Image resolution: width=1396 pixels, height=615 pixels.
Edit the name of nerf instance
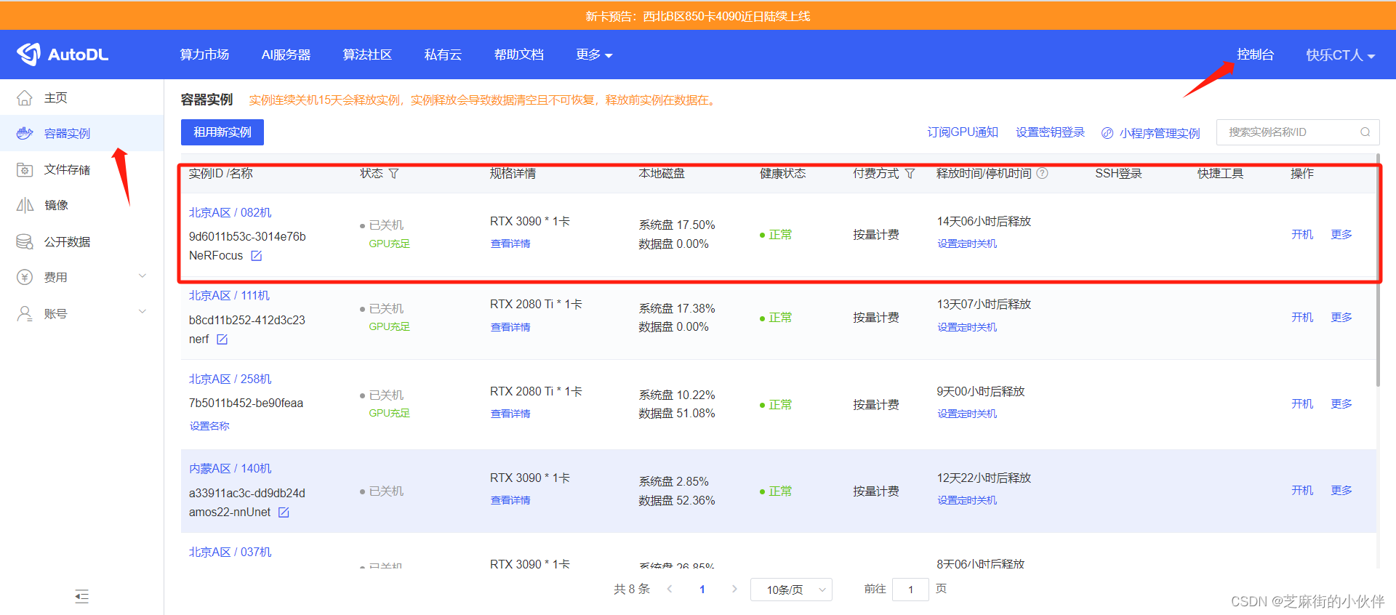tap(222, 339)
